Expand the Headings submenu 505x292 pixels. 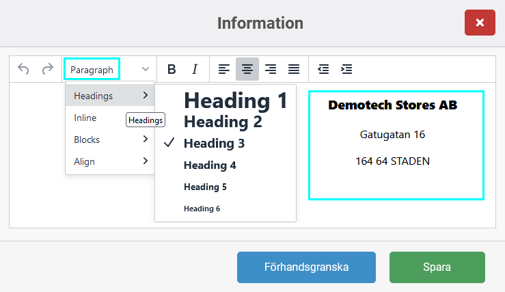tap(110, 96)
